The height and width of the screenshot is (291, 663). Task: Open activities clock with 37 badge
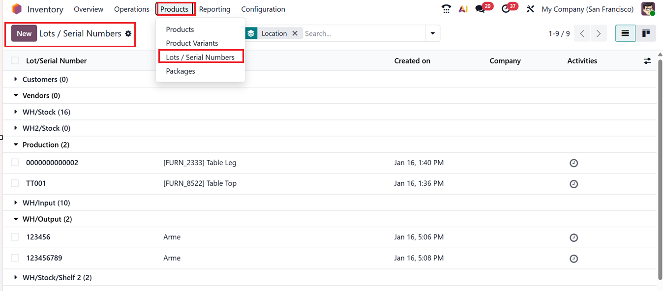tap(506, 9)
